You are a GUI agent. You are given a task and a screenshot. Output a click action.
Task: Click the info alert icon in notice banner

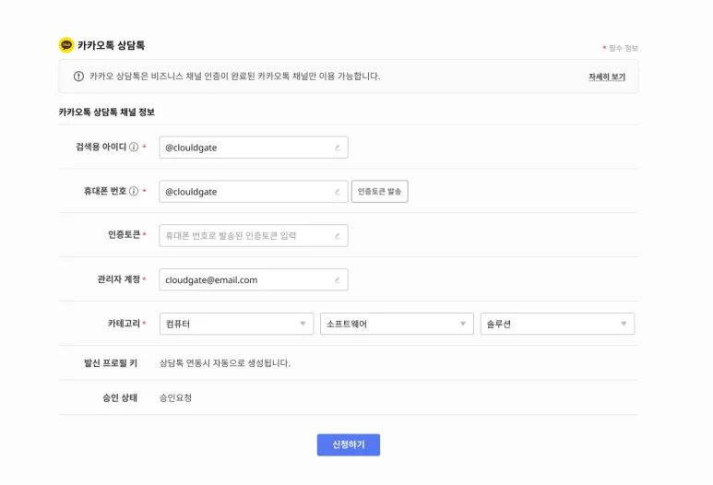click(78, 77)
